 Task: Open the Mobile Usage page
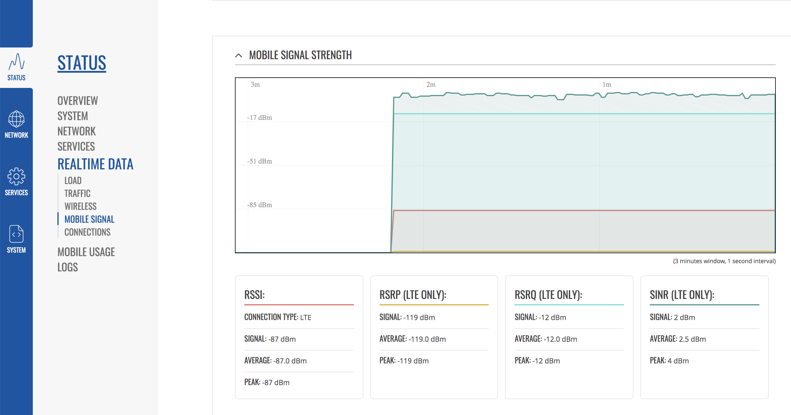coord(86,252)
